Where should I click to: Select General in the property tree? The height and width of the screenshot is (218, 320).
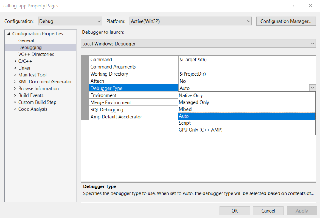click(x=26, y=40)
